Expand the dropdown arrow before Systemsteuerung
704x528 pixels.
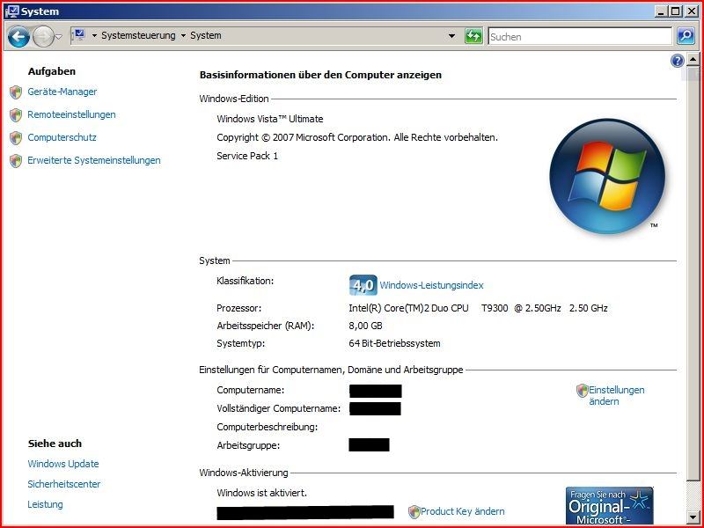(x=94, y=35)
